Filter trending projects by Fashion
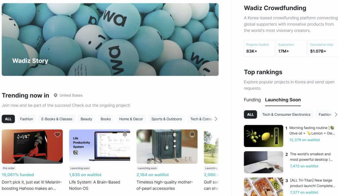The height and width of the screenshot is (196, 338). (x=26, y=119)
